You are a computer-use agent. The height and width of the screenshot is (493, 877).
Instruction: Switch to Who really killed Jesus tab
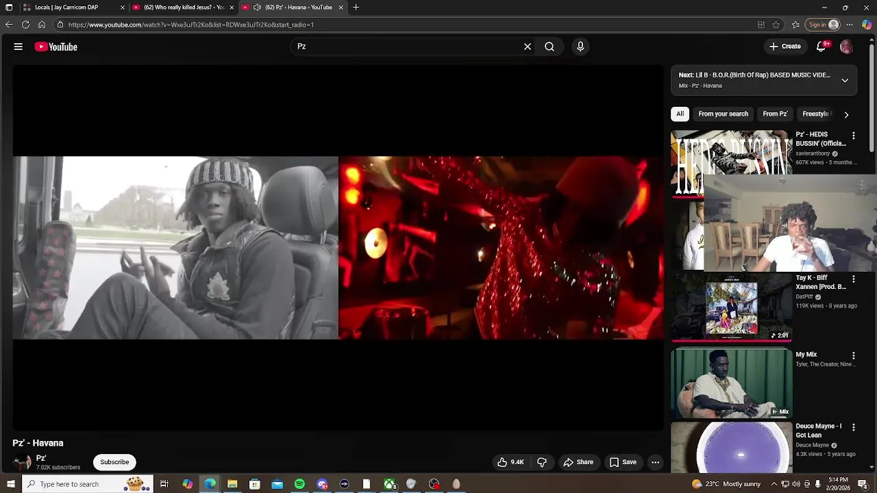[x=182, y=8]
